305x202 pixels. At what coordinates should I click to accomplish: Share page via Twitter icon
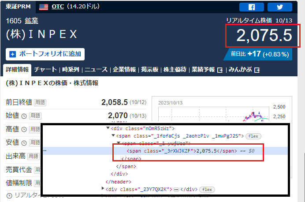tap(280, 7)
